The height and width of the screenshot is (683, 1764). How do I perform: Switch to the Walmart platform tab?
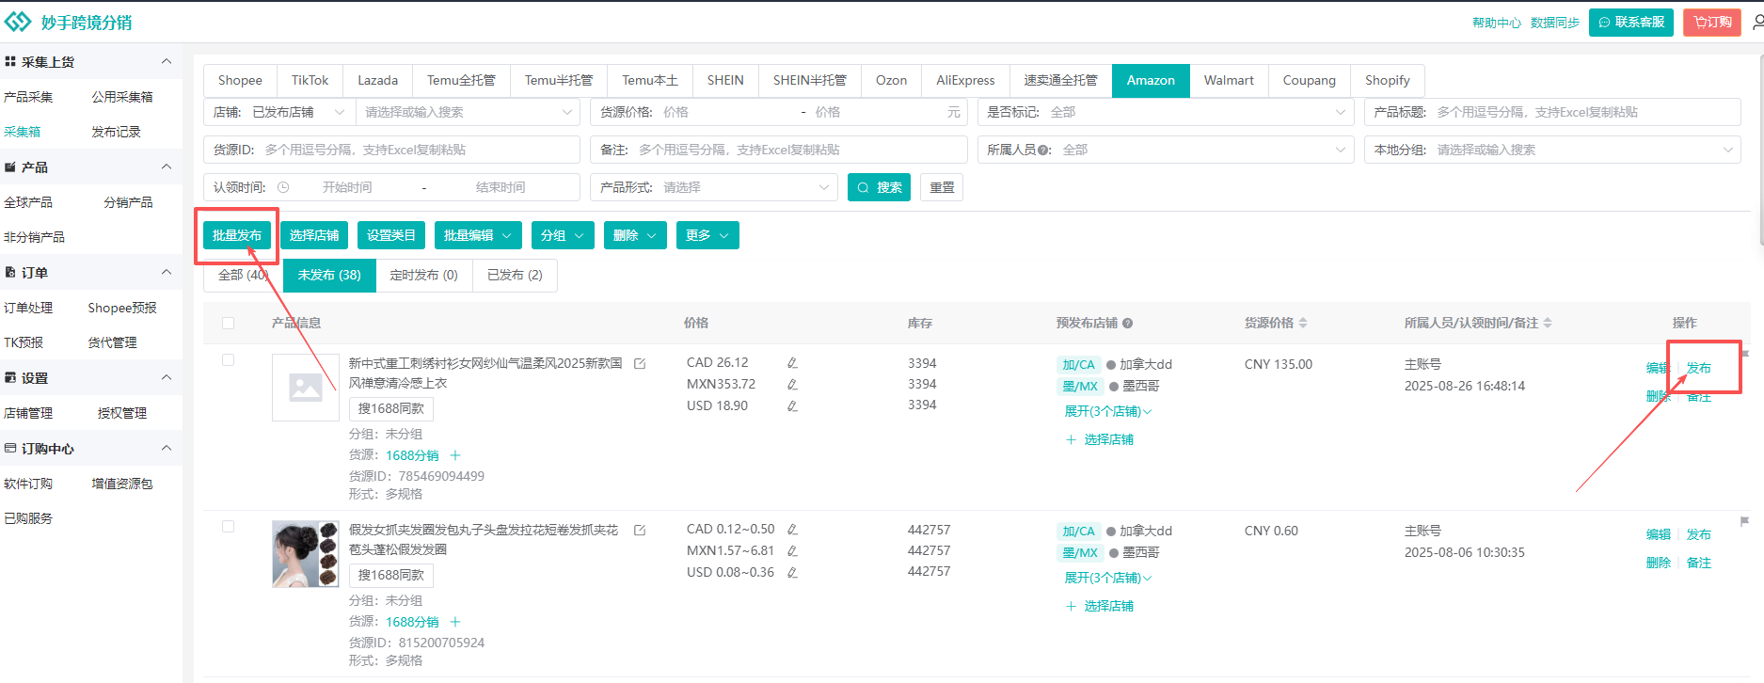point(1228,80)
